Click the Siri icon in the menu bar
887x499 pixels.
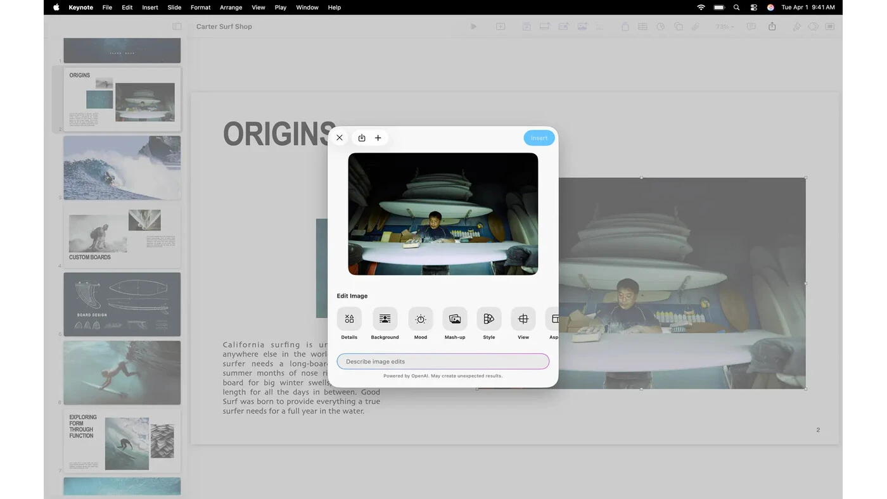[x=770, y=8]
